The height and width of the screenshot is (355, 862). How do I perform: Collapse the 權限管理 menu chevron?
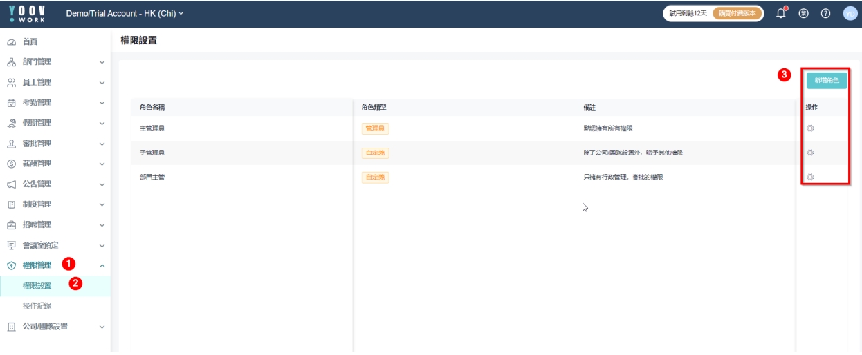click(x=102, y=265)
